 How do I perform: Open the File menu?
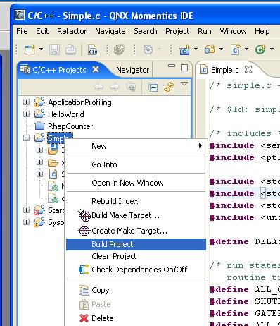[x=22, y=31]
